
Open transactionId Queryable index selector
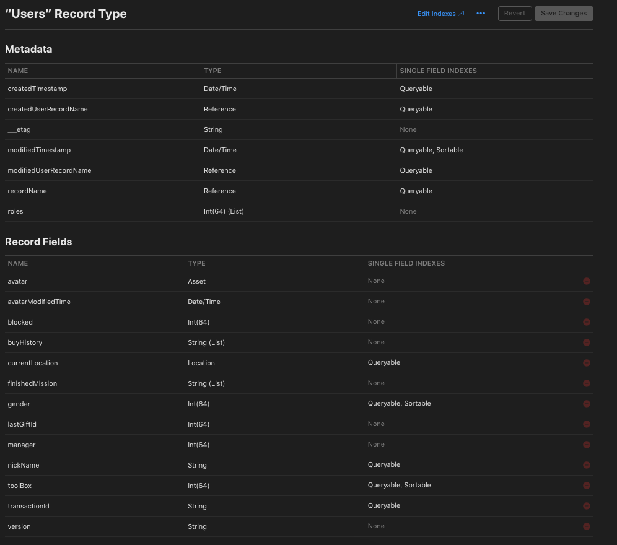click(384, 506)
